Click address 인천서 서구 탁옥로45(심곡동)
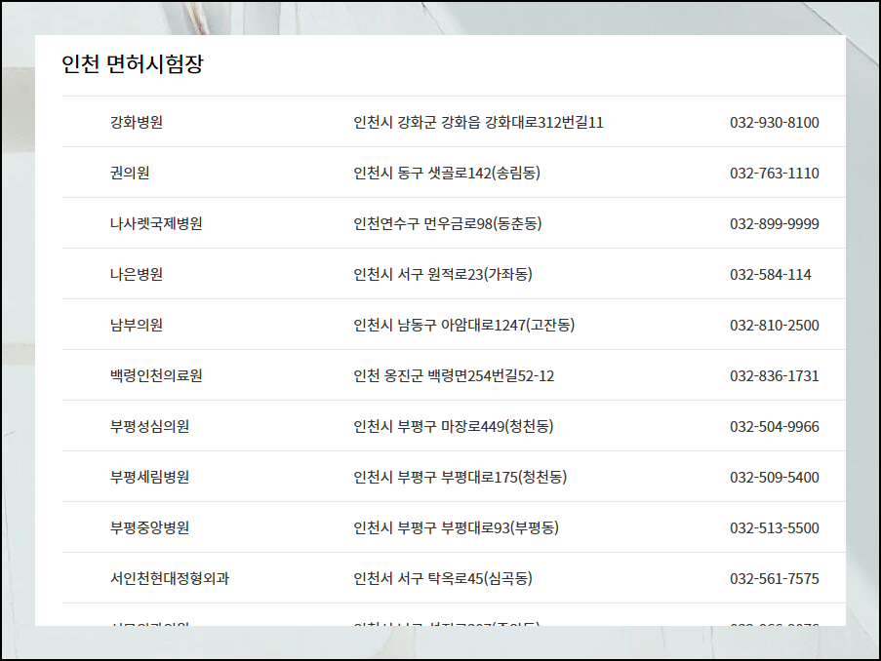Image resolution: width=881 pixels, height=661 pixels. pyautogui.click(x=443, y=578)
